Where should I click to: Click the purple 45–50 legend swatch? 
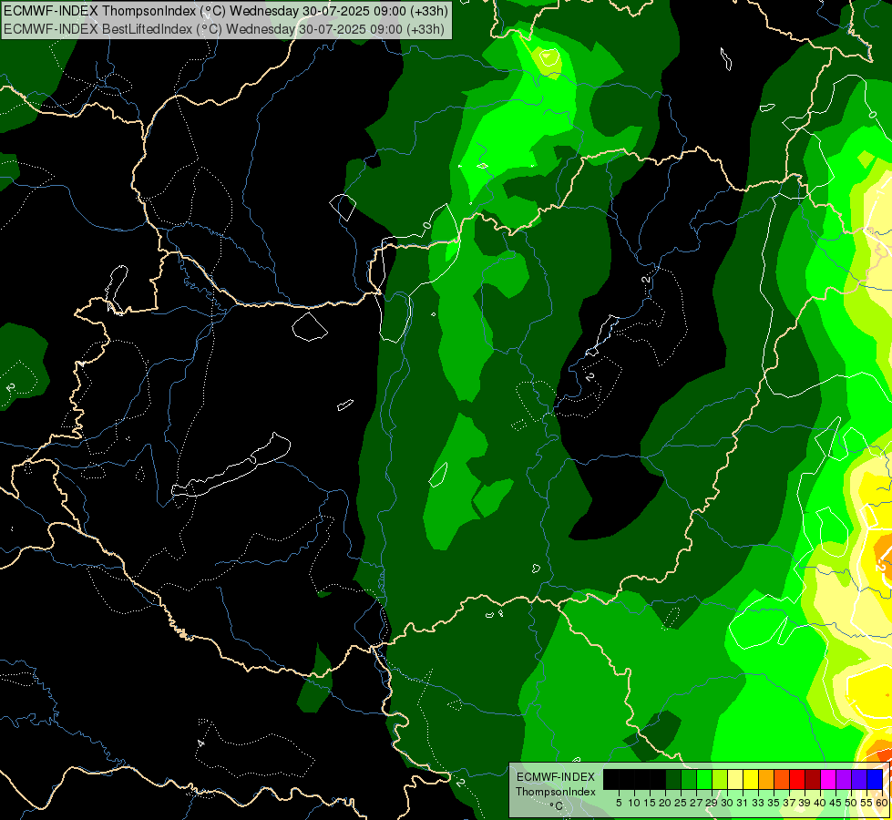844,779
